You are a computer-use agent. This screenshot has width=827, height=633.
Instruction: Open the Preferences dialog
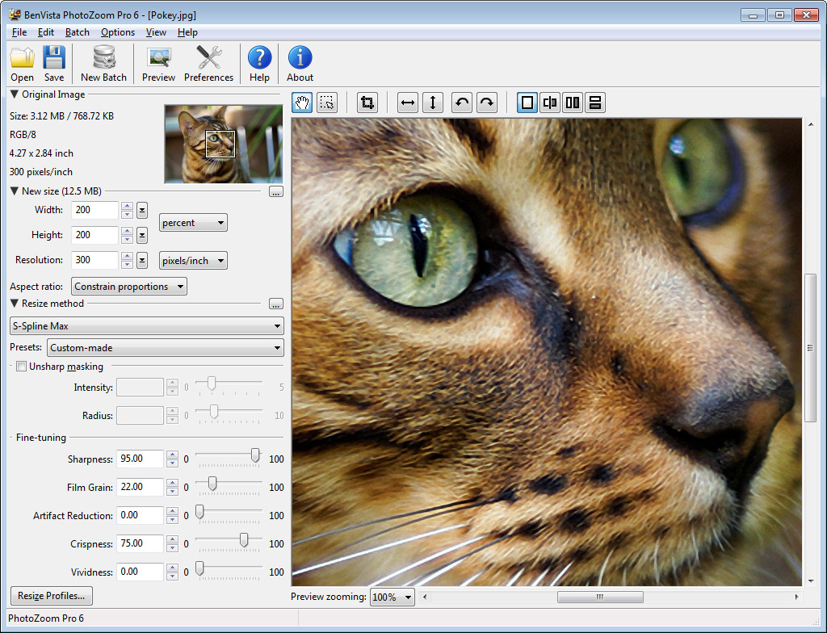tap(208, 63)
